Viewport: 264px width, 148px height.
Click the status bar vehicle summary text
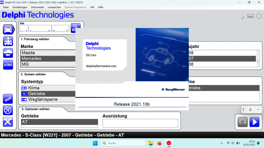63,135
